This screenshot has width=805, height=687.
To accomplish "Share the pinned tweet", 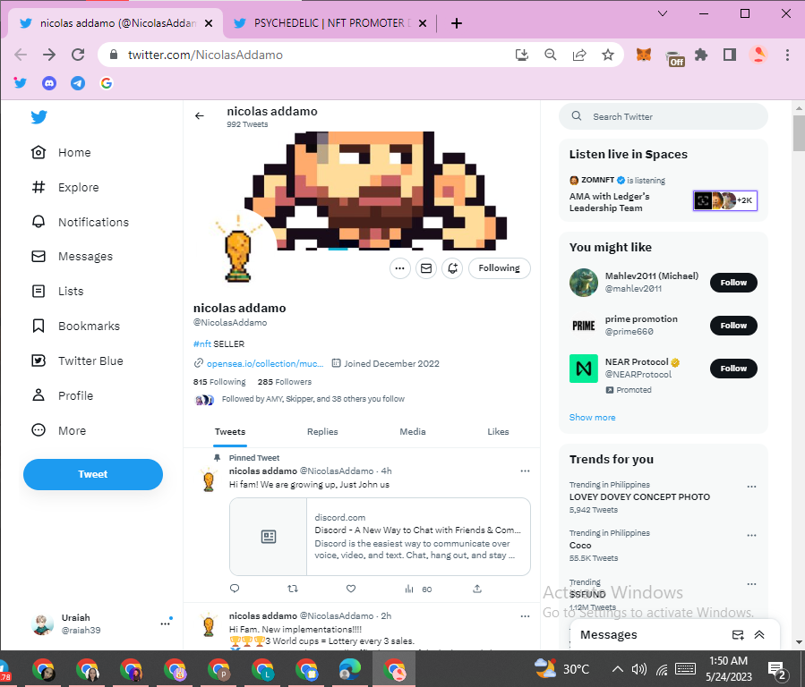I will (x=477, y=589).
